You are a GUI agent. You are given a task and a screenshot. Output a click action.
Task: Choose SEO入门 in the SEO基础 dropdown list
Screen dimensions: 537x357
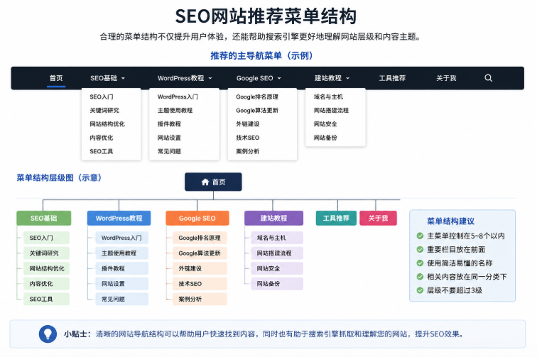click(x=102, y=97)
